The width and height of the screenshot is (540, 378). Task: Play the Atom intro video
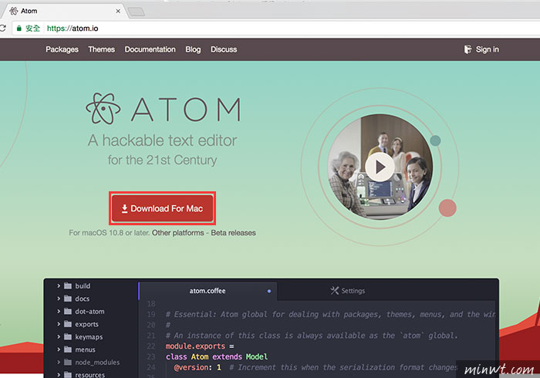(380, 167)
